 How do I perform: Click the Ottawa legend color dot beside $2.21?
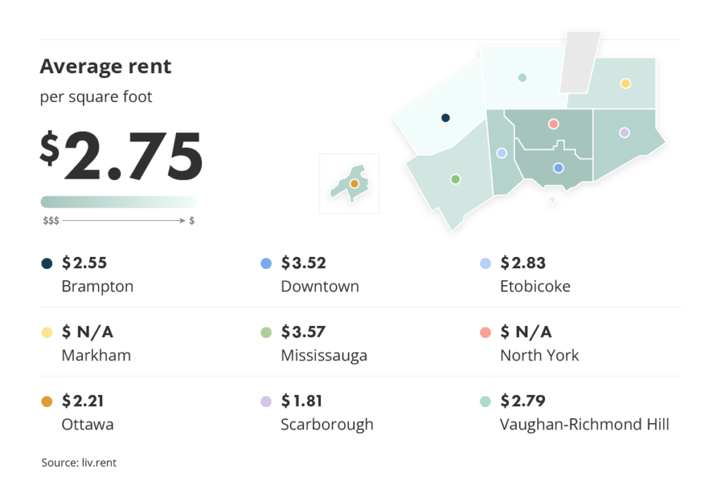coord(46,402)
